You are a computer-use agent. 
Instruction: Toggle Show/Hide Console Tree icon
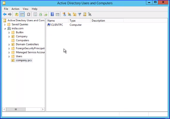coord(22,14)
